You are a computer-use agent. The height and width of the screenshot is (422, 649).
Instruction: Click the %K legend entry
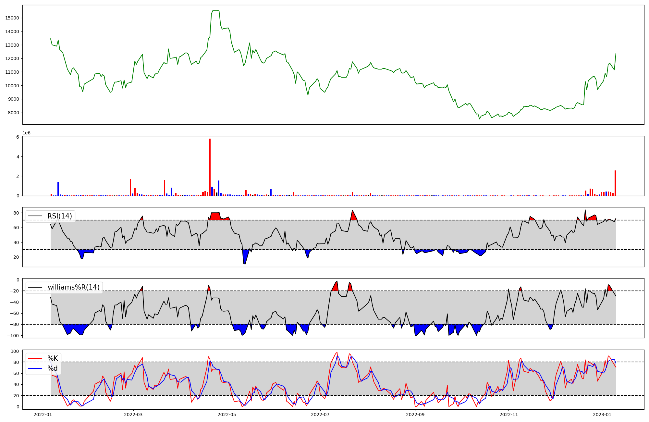(53, 358)
